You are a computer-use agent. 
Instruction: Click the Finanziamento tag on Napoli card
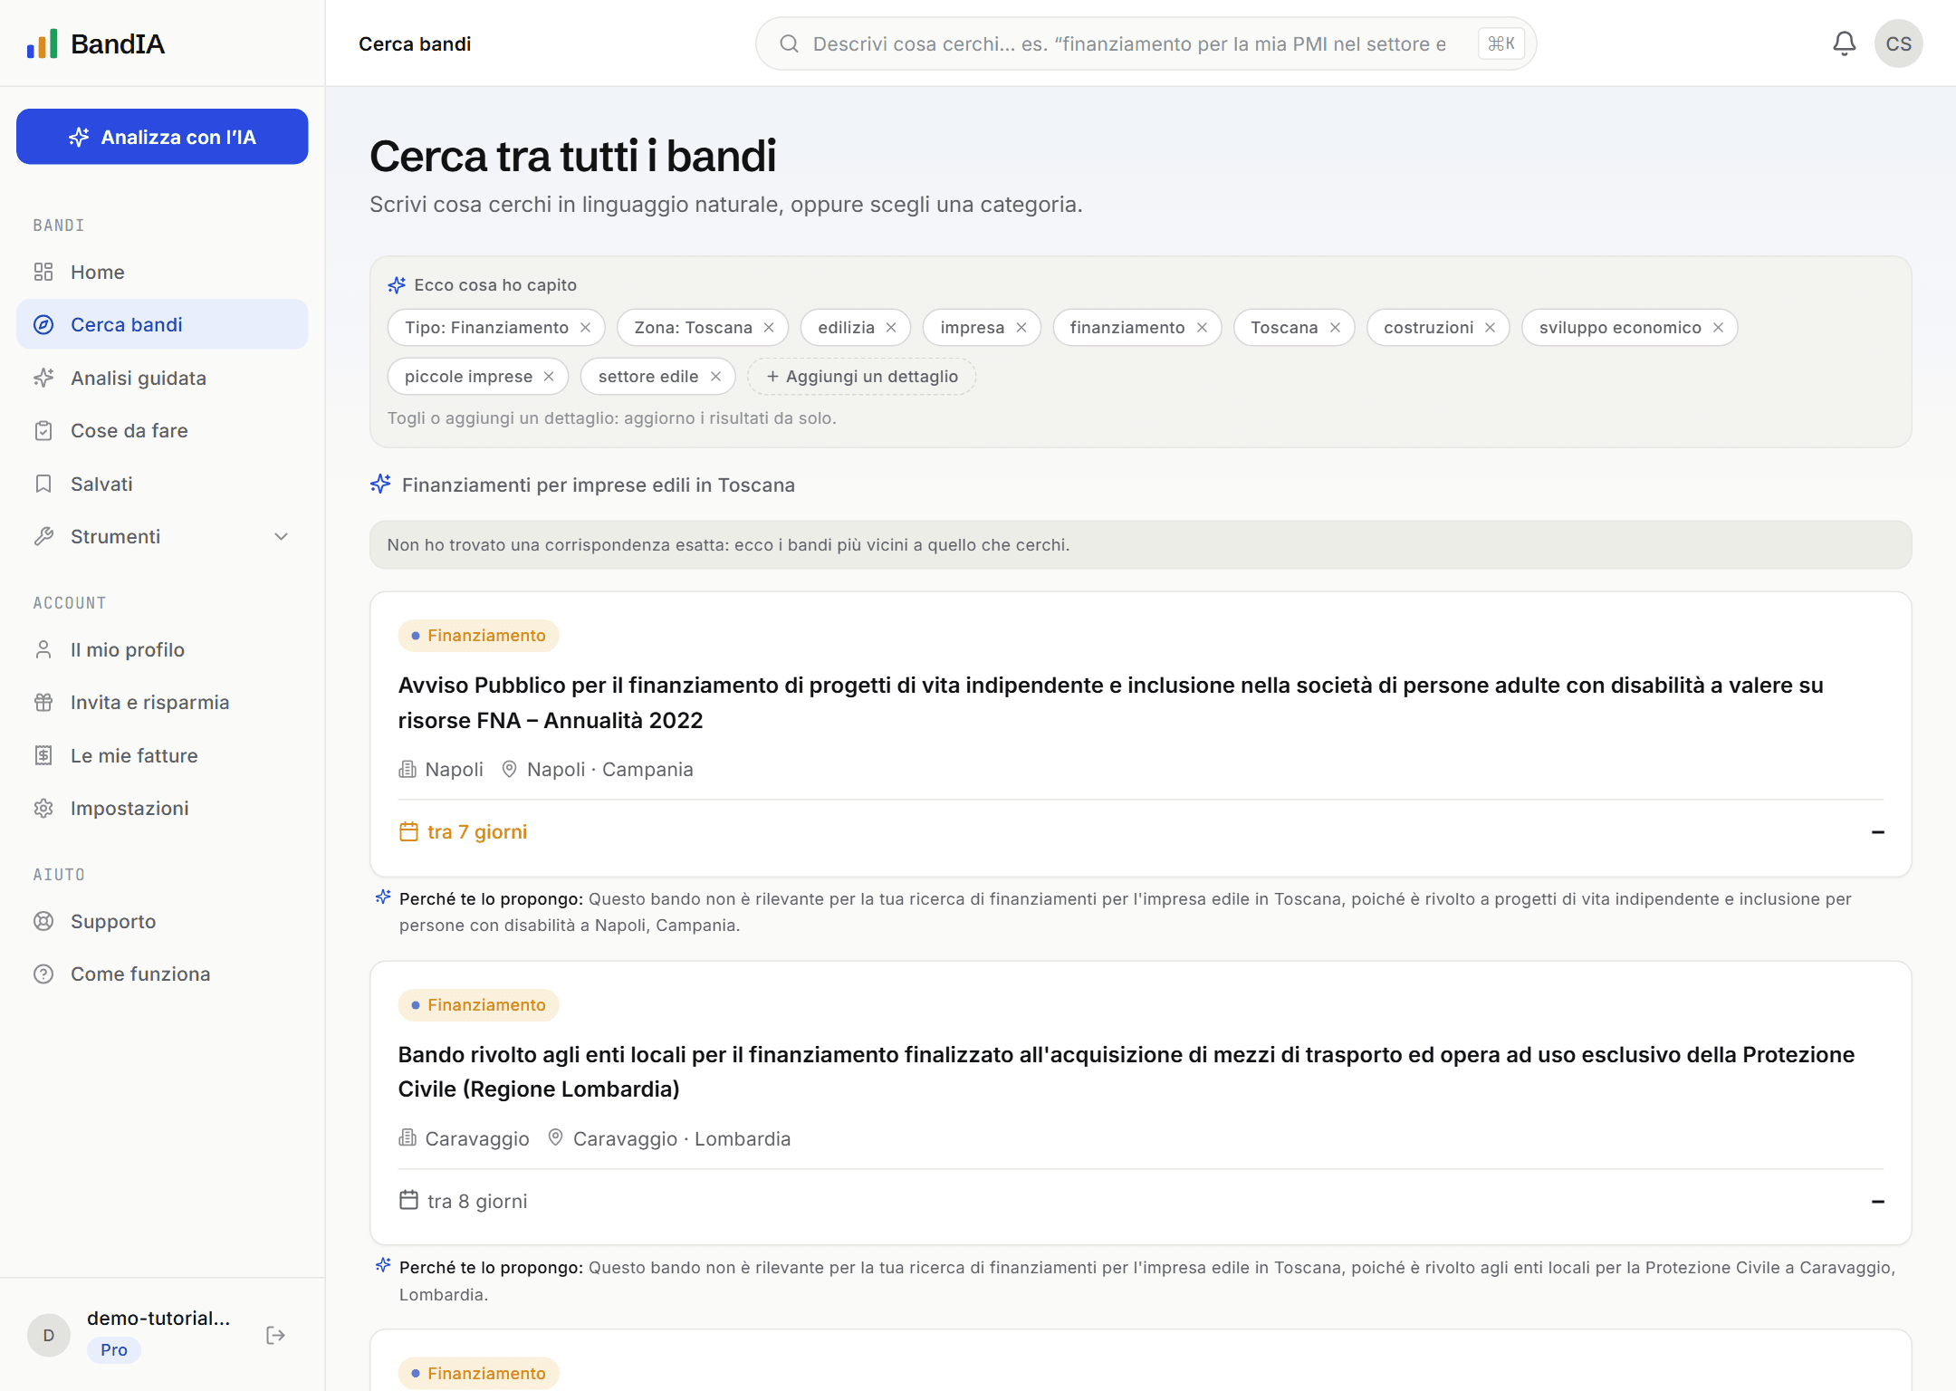click(x=478, y=636)
